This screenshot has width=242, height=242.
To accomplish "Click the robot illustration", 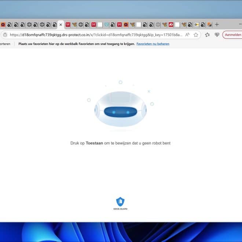I will (120, 109).
